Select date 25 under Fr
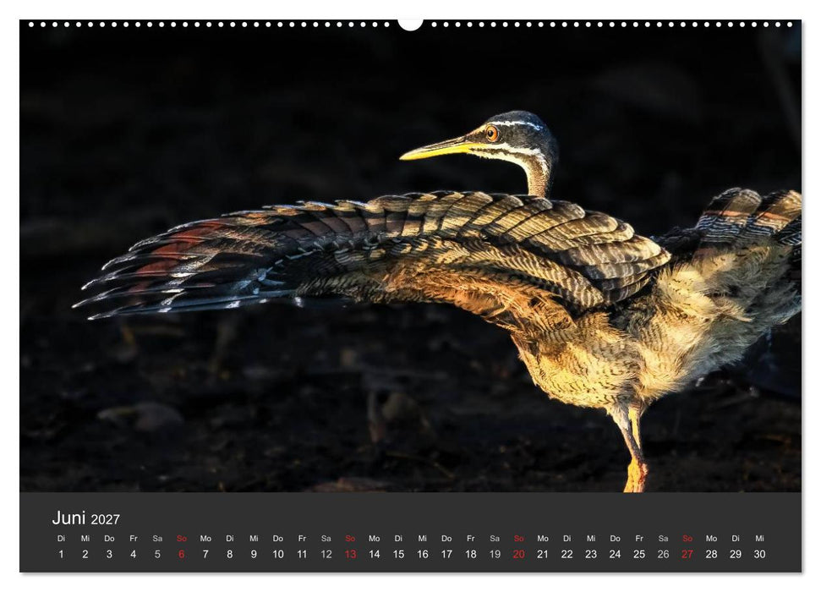The width and height of the screenshot is (821, 592). [639, 554]
